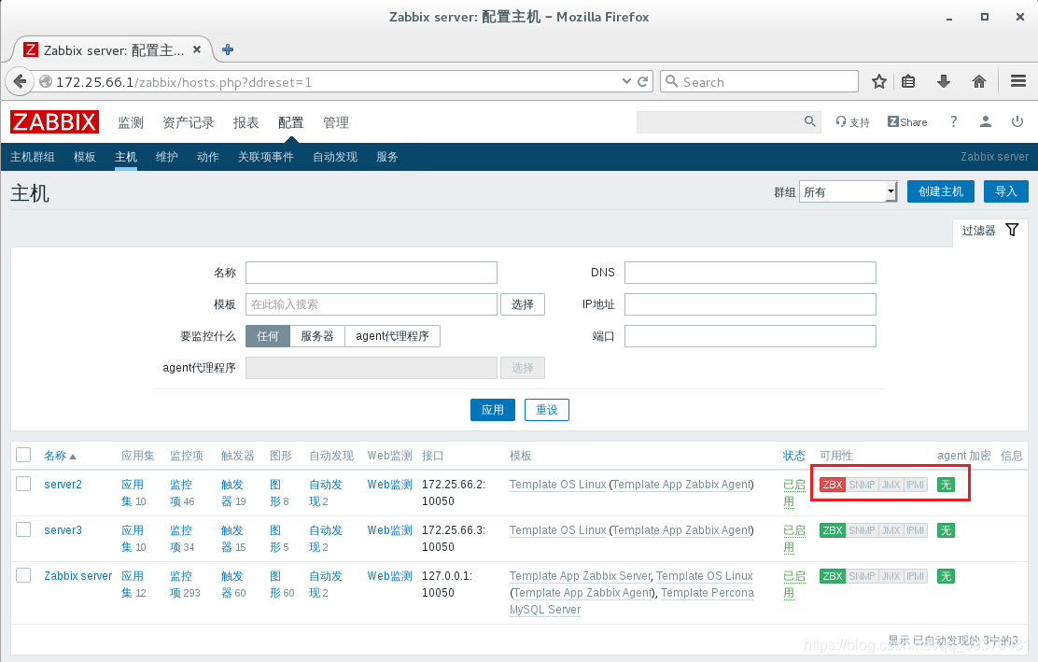The height and width of the screenshot is (662, 1038).
Task: Click the 名称 filter input field
Action: tap(372, 273)
